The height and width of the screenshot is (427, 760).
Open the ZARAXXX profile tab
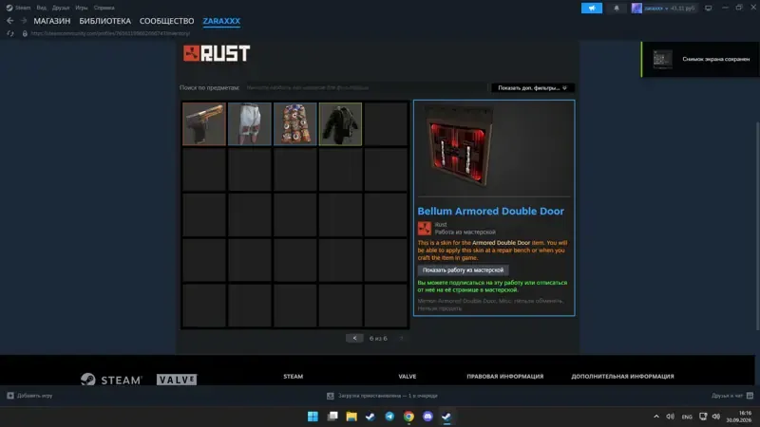coord(221,21)
